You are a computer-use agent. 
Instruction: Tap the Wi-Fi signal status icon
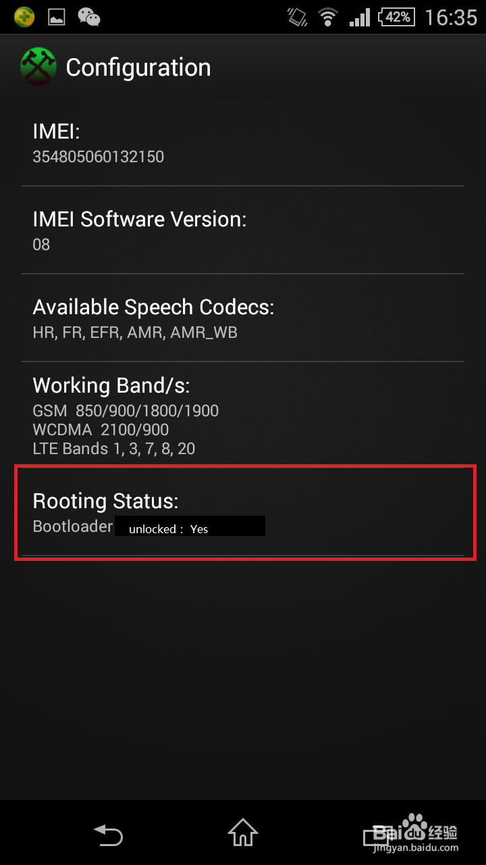click(x=329, y=17)
